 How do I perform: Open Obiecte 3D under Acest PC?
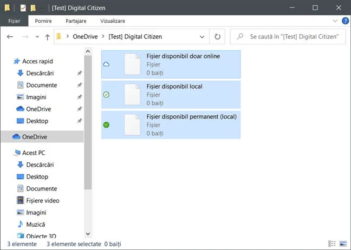pos(41,236)
